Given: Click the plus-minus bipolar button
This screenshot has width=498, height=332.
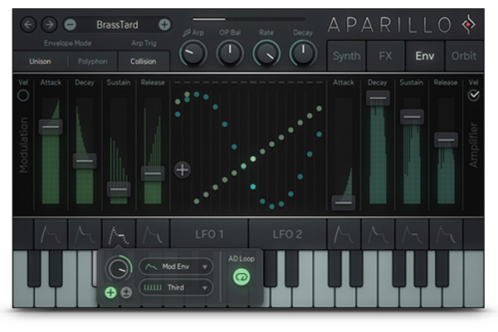Looking at the screenshot, I should 126,292.
